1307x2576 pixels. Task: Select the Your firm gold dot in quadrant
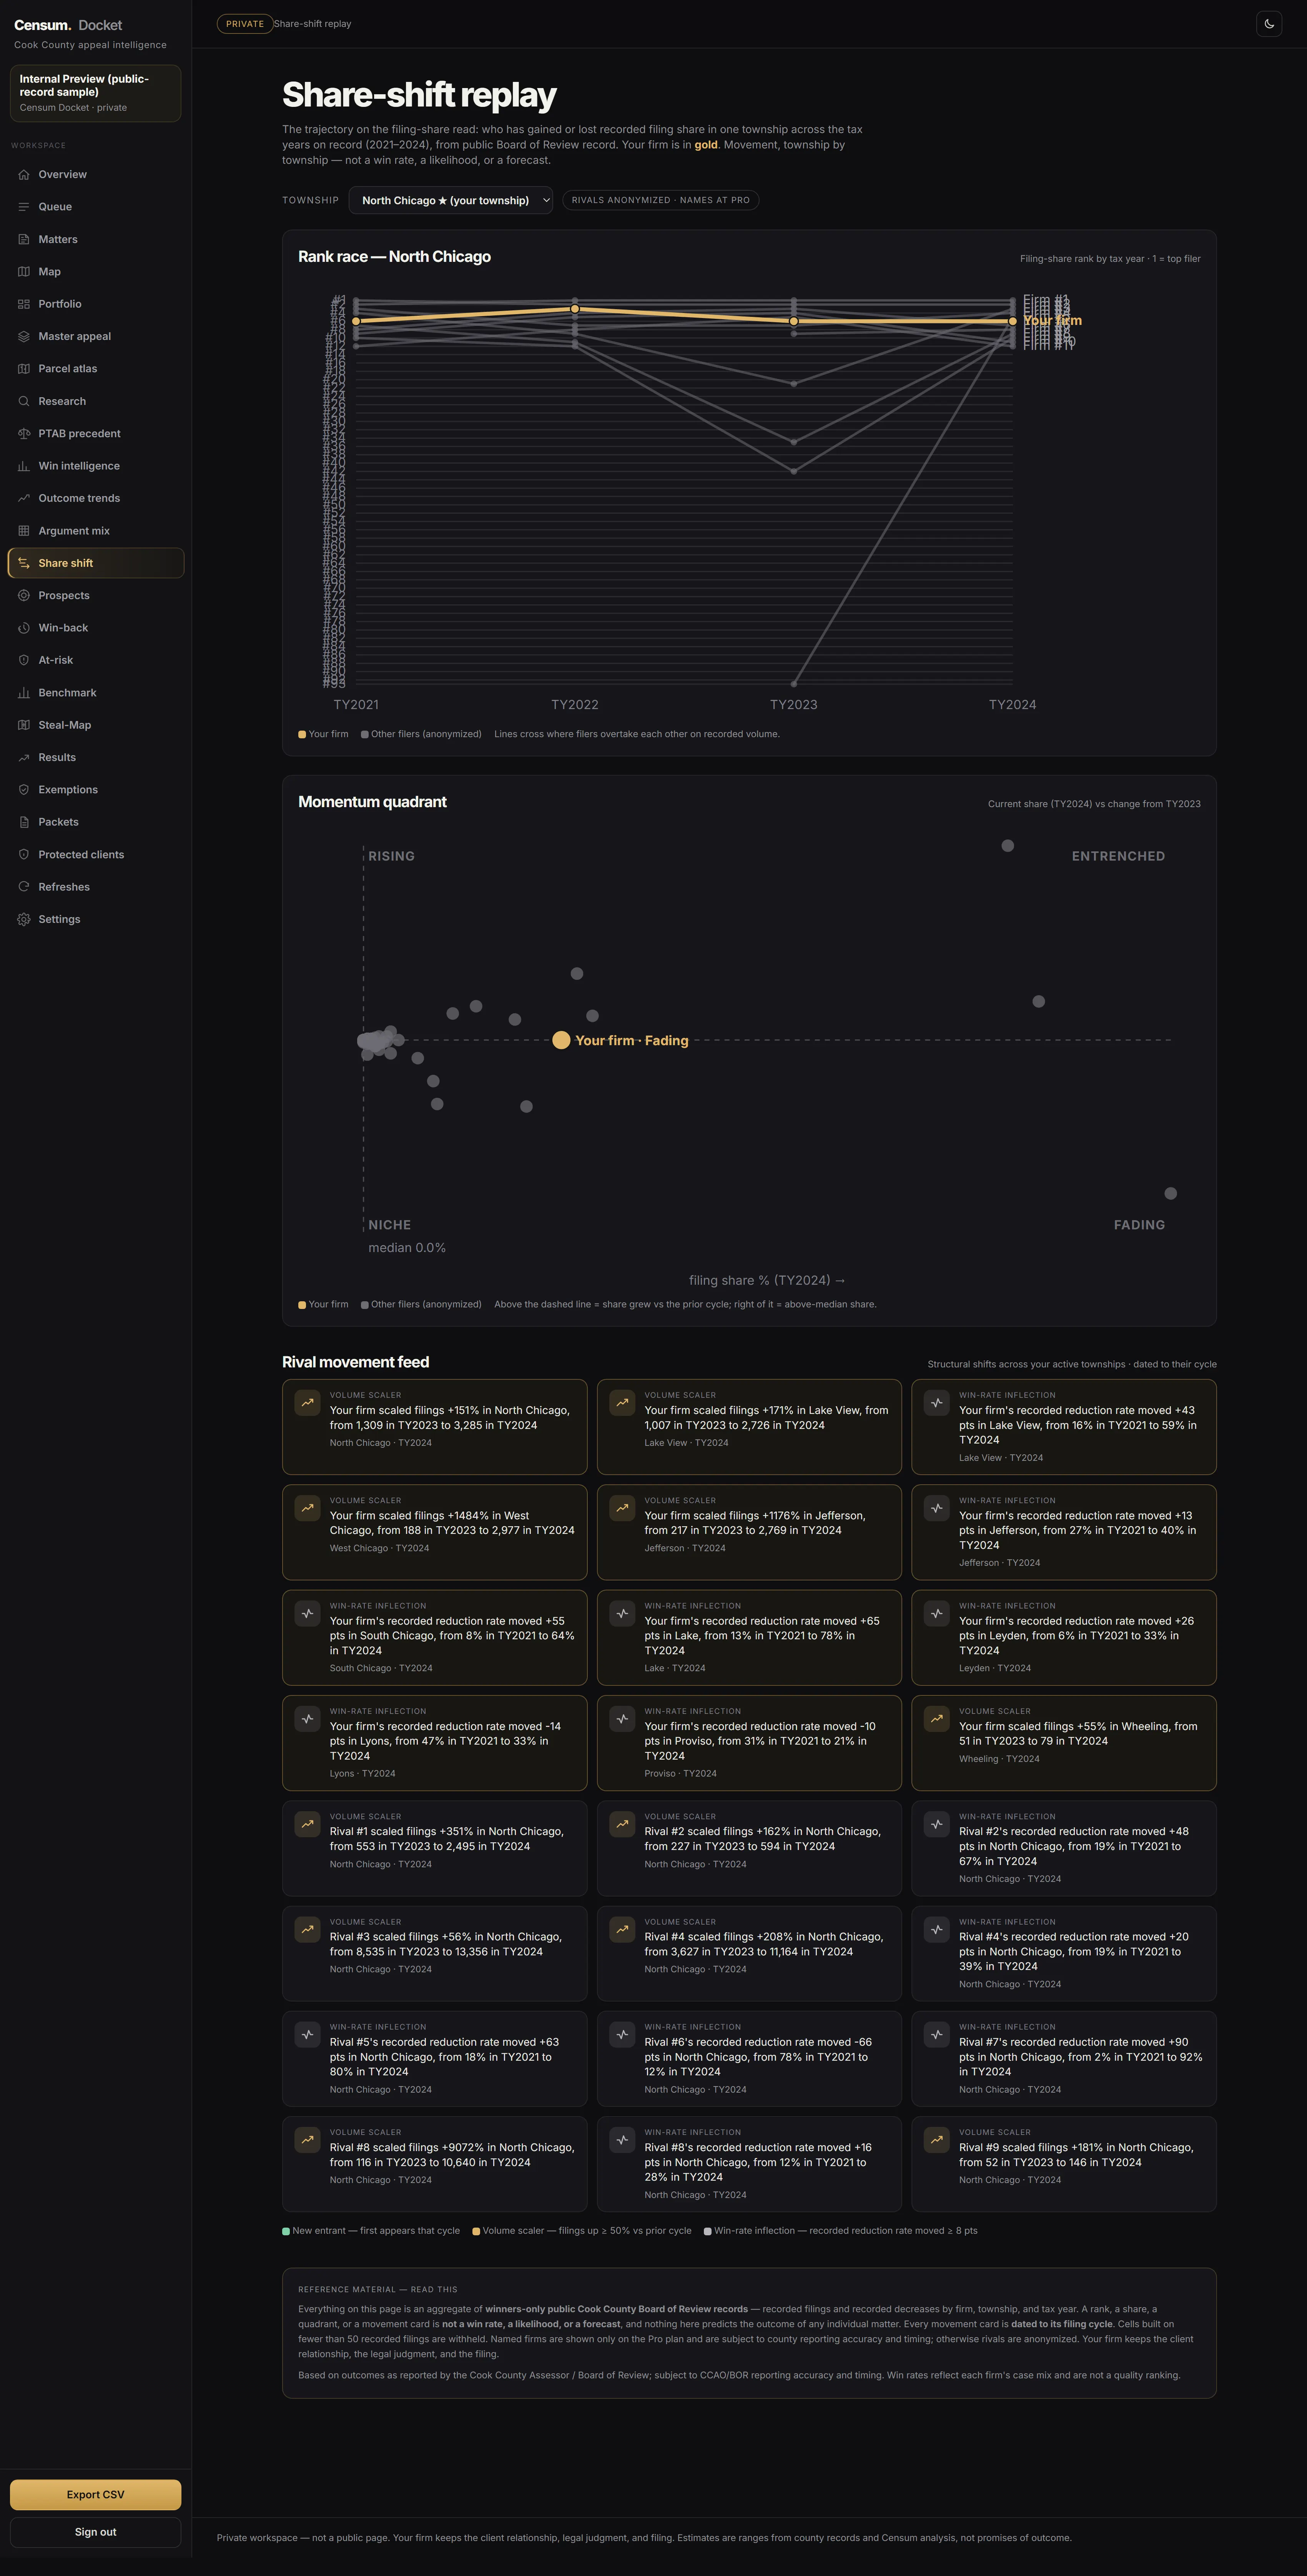coord(561,1040)
